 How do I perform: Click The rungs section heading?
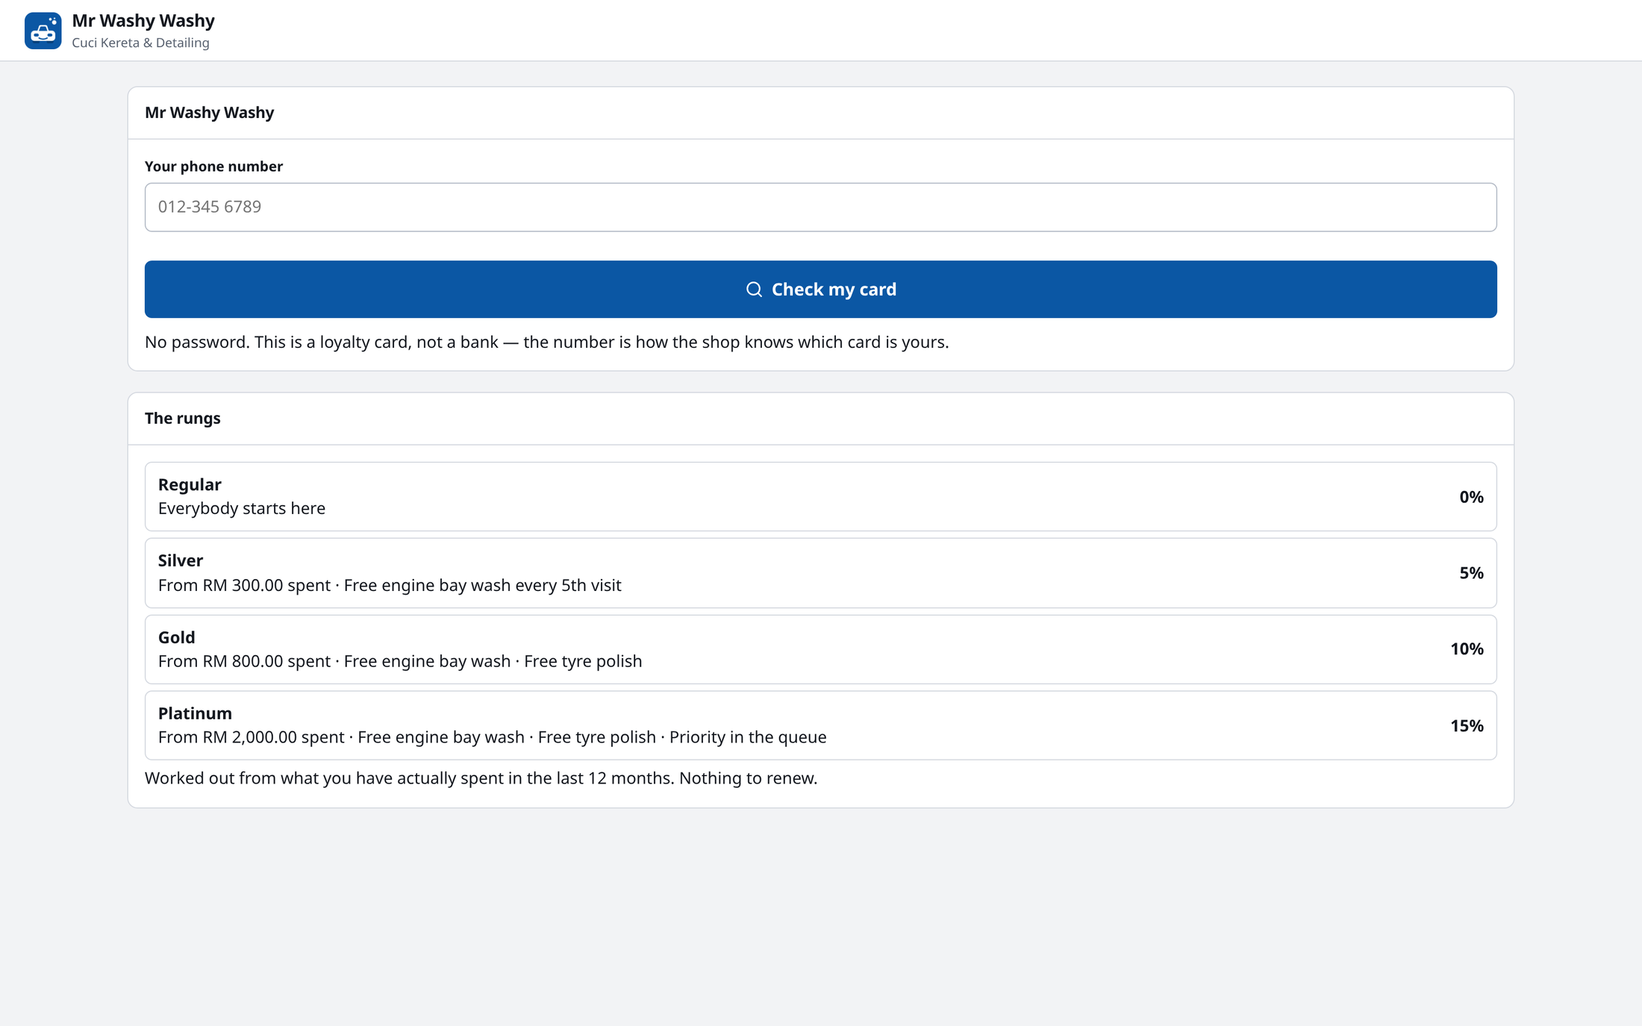182,419
